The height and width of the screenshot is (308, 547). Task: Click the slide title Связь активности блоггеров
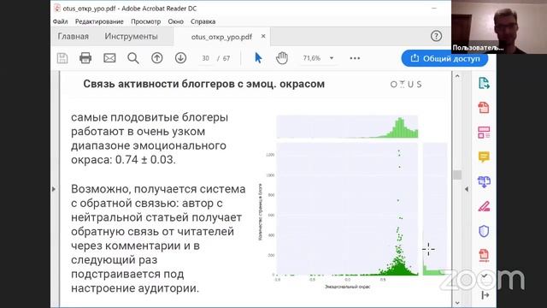204,84
